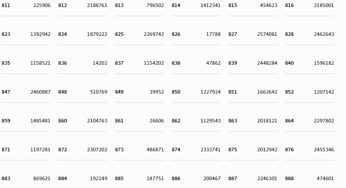Click the entry numbered 836
This screenshot has width=346, height=188.
coord(62,63)
